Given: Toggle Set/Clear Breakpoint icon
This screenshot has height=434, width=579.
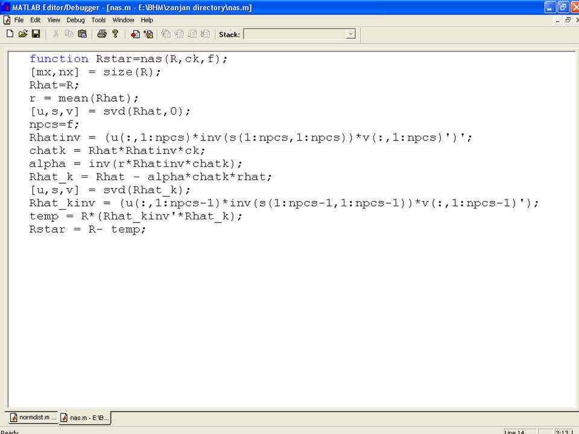Looking at the screenshot, I should click(x=135, y=34).
